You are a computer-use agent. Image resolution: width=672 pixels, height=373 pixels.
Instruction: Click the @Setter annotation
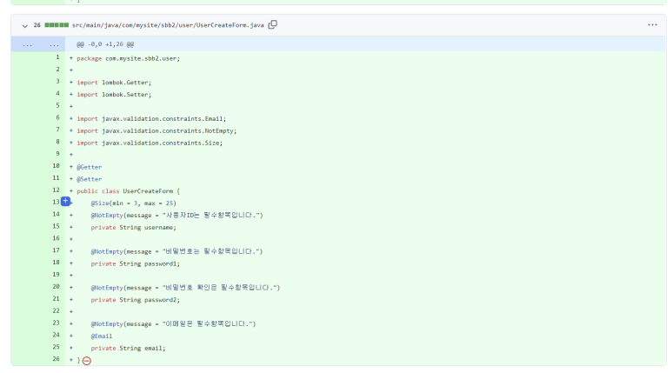click(90, 179)
